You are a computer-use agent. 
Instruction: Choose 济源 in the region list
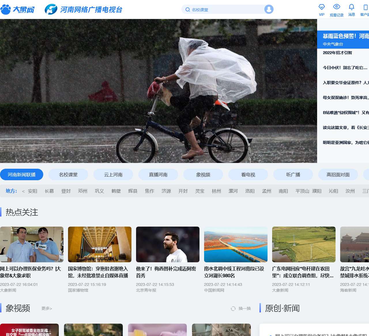166,191
